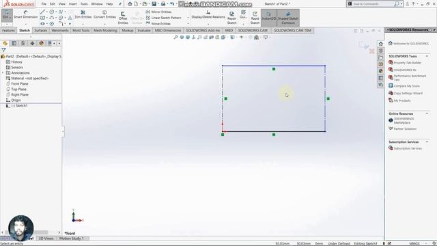The image size is (437, 246).
Task: Open the Mold Tools tab
Action: click(x=81, y=30)
